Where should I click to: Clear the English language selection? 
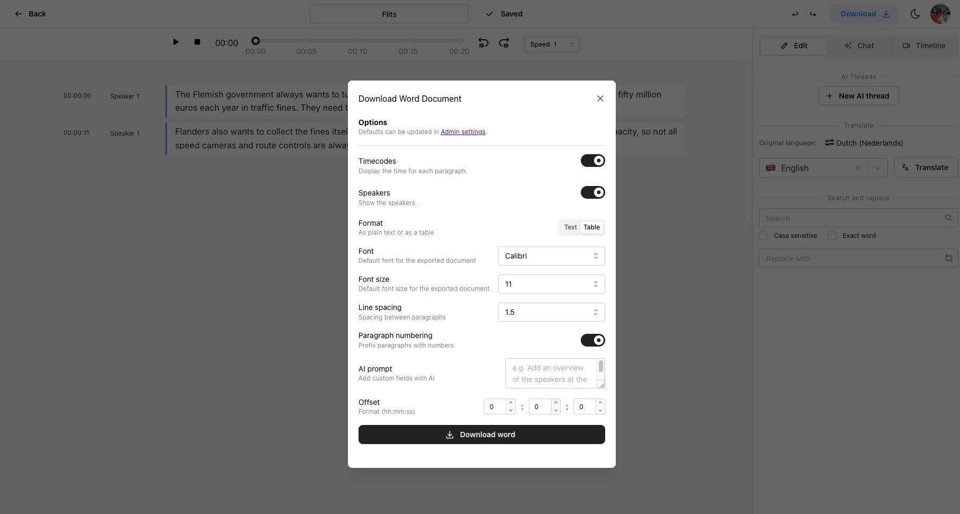858,168
